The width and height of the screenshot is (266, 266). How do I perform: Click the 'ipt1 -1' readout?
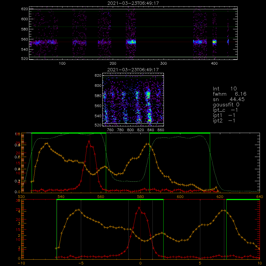tap(224, 115)
